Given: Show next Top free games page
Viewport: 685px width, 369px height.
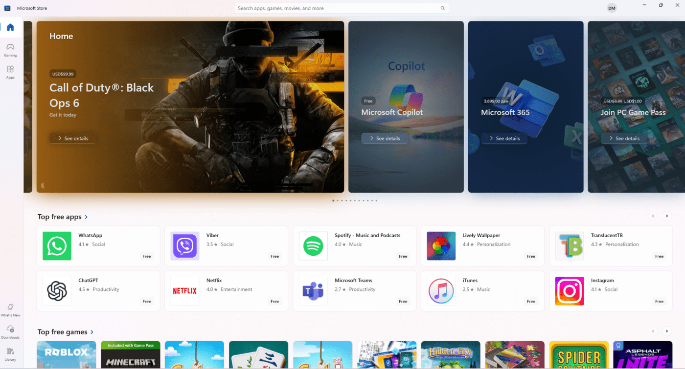Looking at the screenshot, I should pos(666,331).
